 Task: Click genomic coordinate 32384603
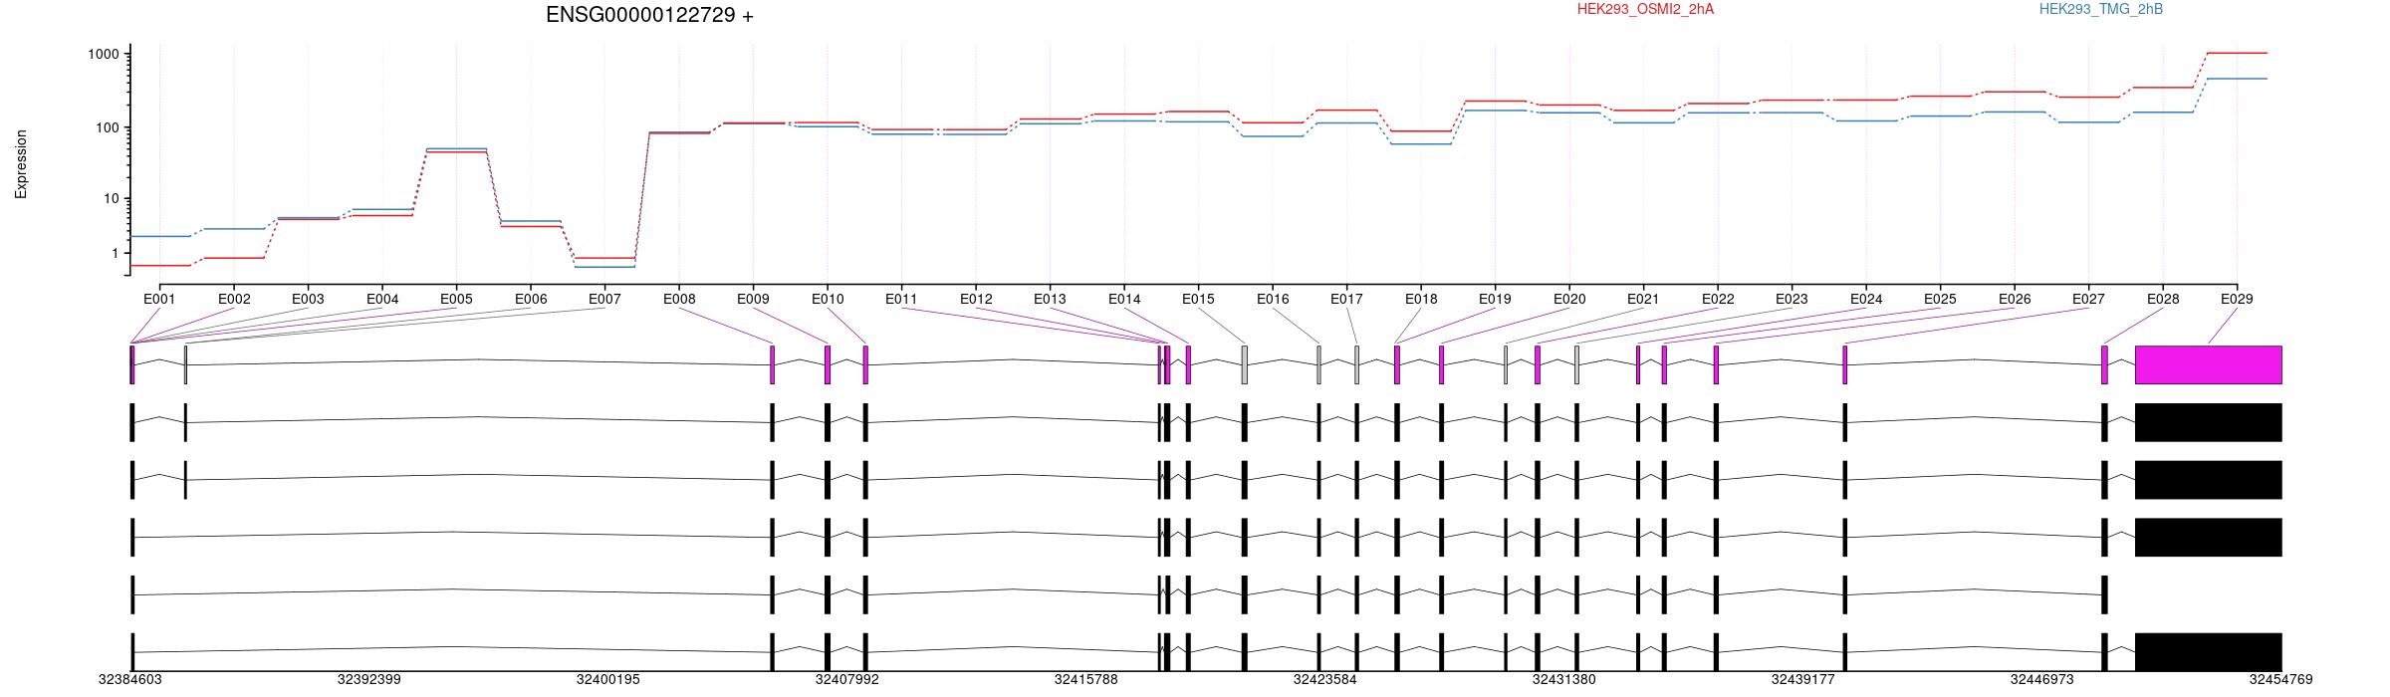(129, 679)
